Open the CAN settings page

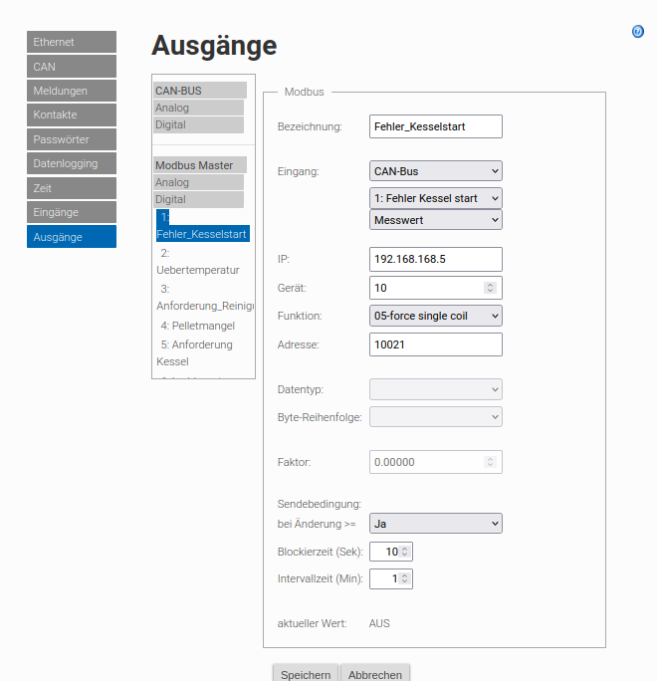coord(72,67)
